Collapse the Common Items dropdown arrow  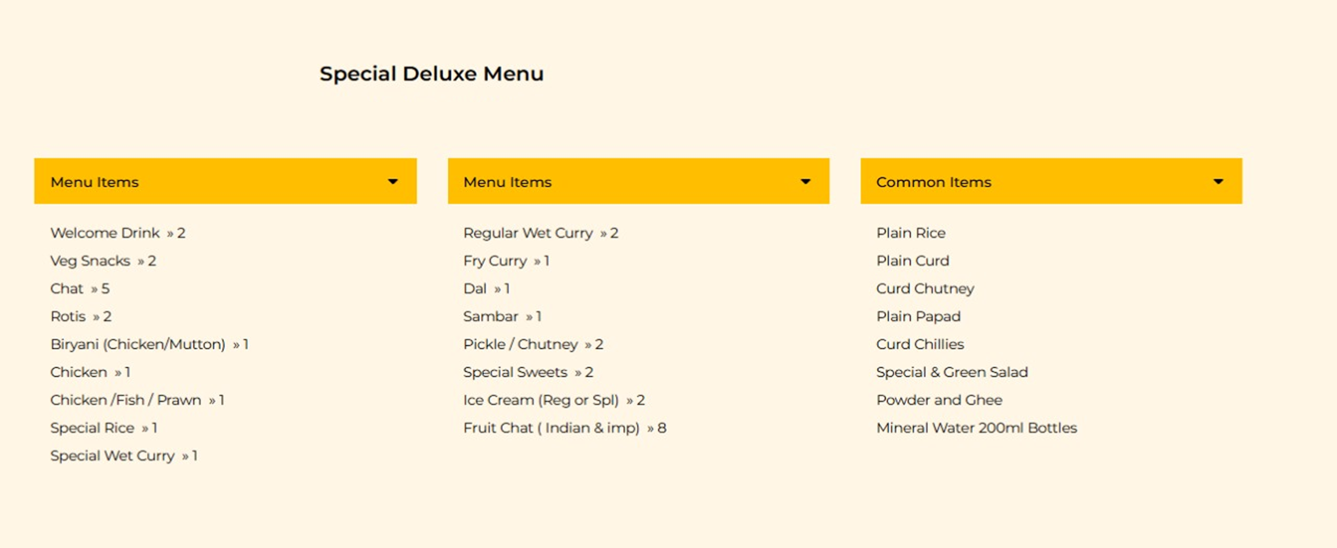click(1218, 181)
